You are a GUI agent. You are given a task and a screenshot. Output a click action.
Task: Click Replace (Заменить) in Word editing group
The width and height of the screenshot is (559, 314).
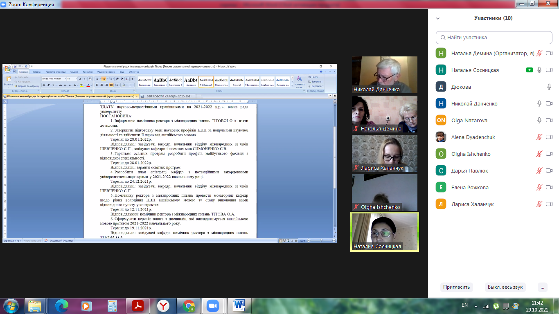pyautogui.click(x=315, y=81)
